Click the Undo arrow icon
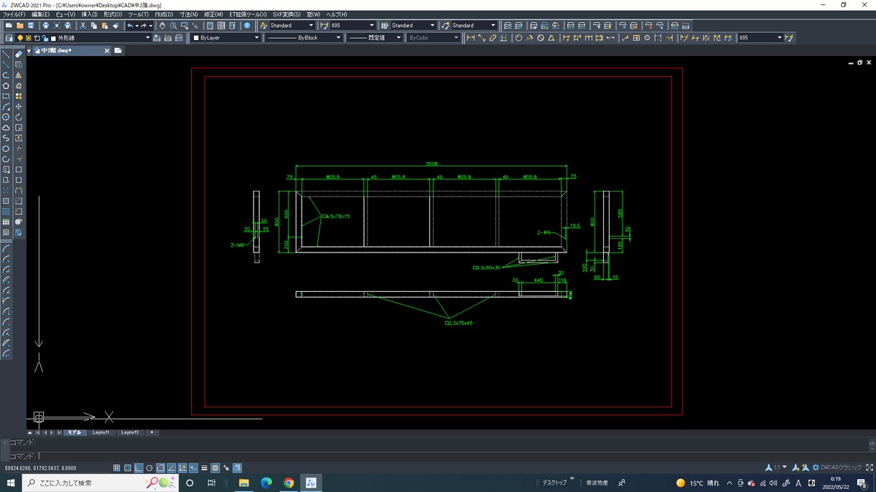Screen dimensions: 876x492 (x=130, y=26)
